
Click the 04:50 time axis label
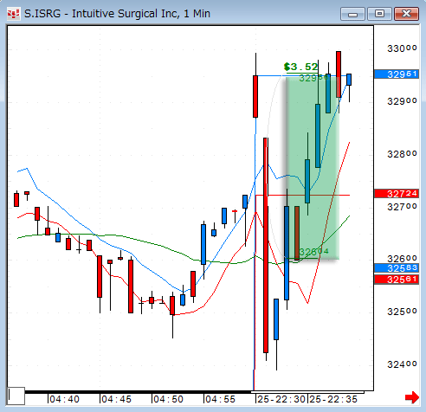pos(168,399)
